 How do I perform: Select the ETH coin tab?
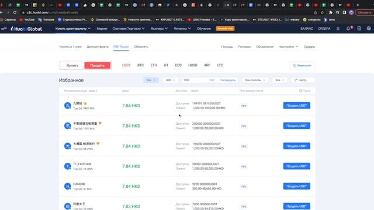point(154,65)
